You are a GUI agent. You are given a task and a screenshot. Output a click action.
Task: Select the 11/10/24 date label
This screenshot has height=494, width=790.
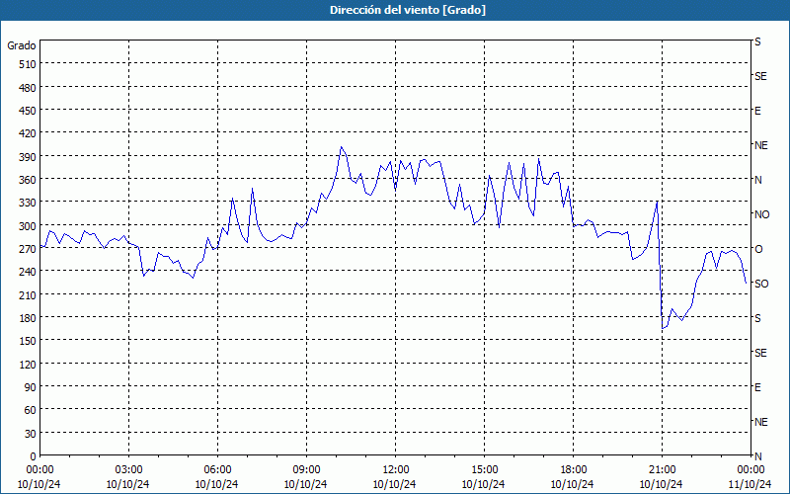[750, 484]
